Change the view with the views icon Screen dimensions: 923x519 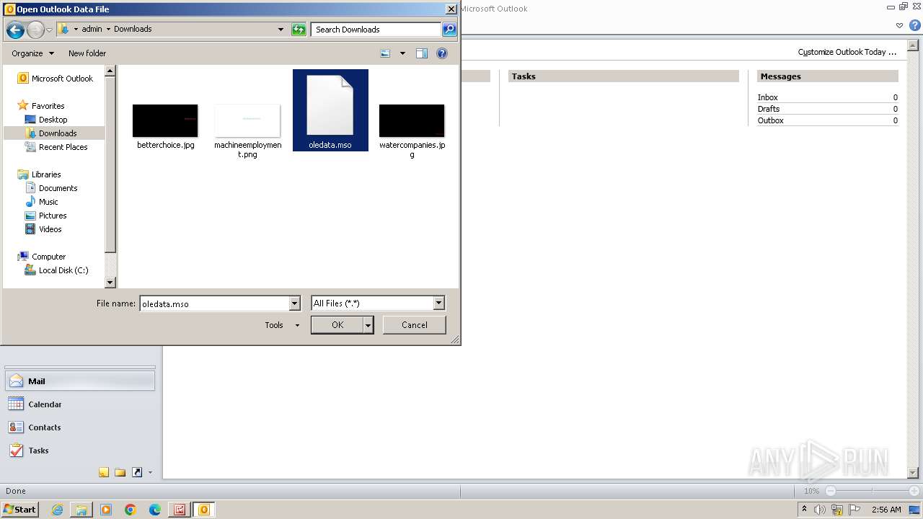coord(385,53)
